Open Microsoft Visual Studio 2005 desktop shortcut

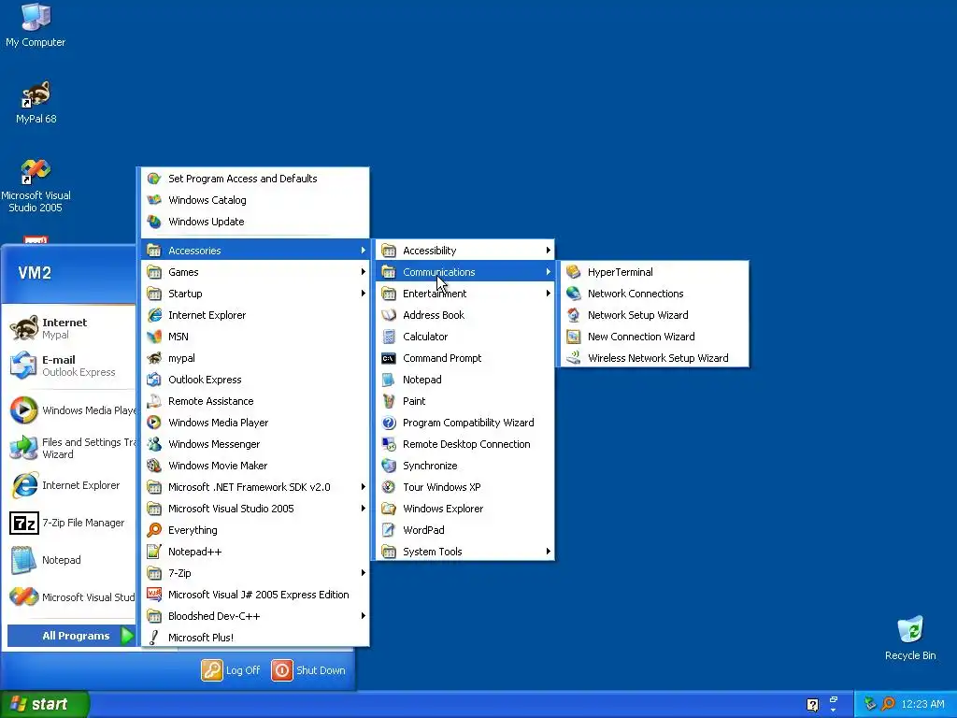pyautogui.click(x=36, y=186)
